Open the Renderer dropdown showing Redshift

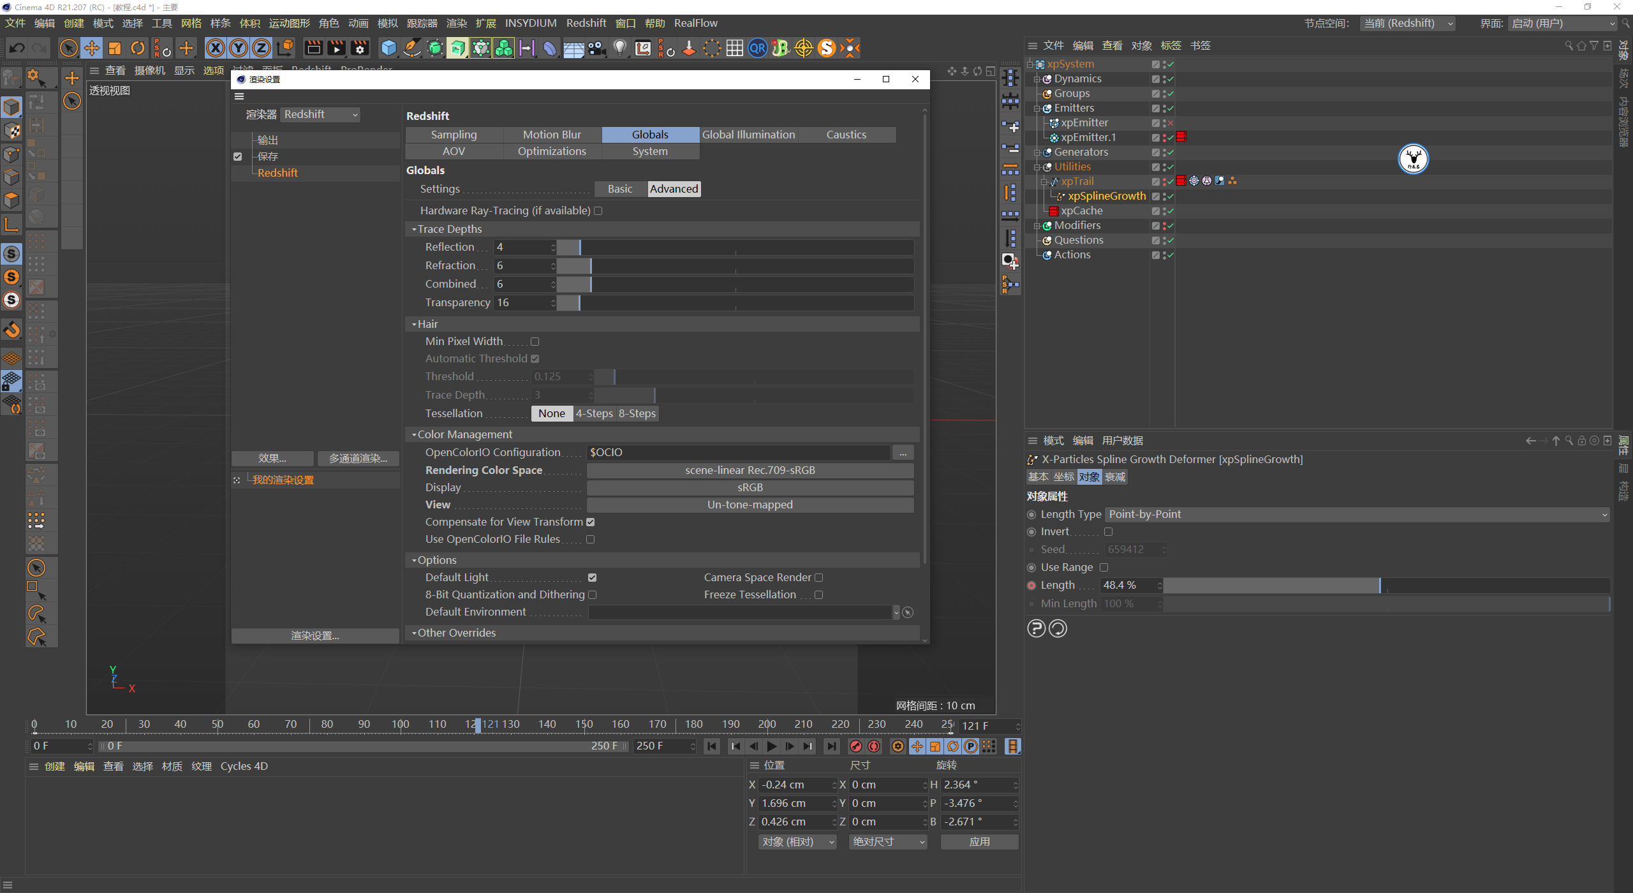321,114
